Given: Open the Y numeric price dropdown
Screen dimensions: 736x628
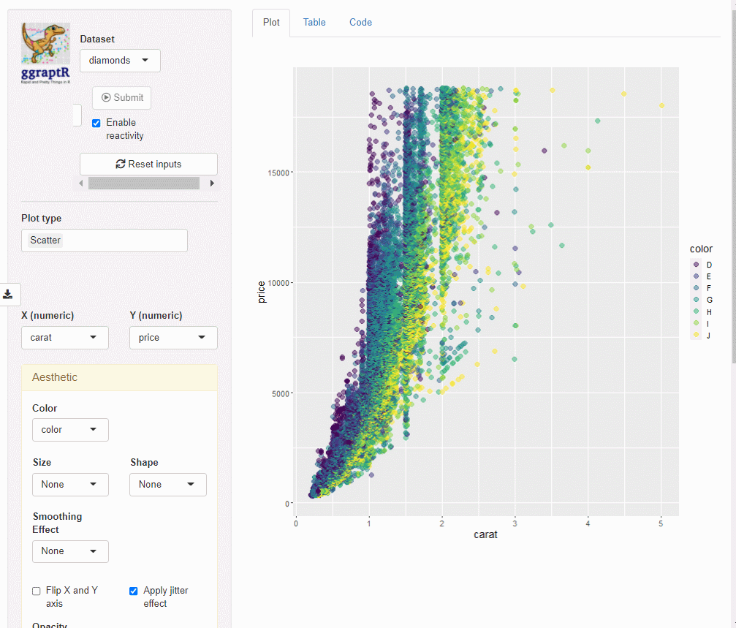Looking at the screenshot, I should click(x=173, y=338).
